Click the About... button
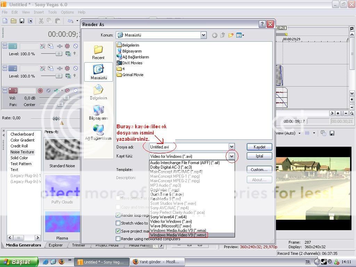Viewport: 356px width, 267px height. coord(259,180)
